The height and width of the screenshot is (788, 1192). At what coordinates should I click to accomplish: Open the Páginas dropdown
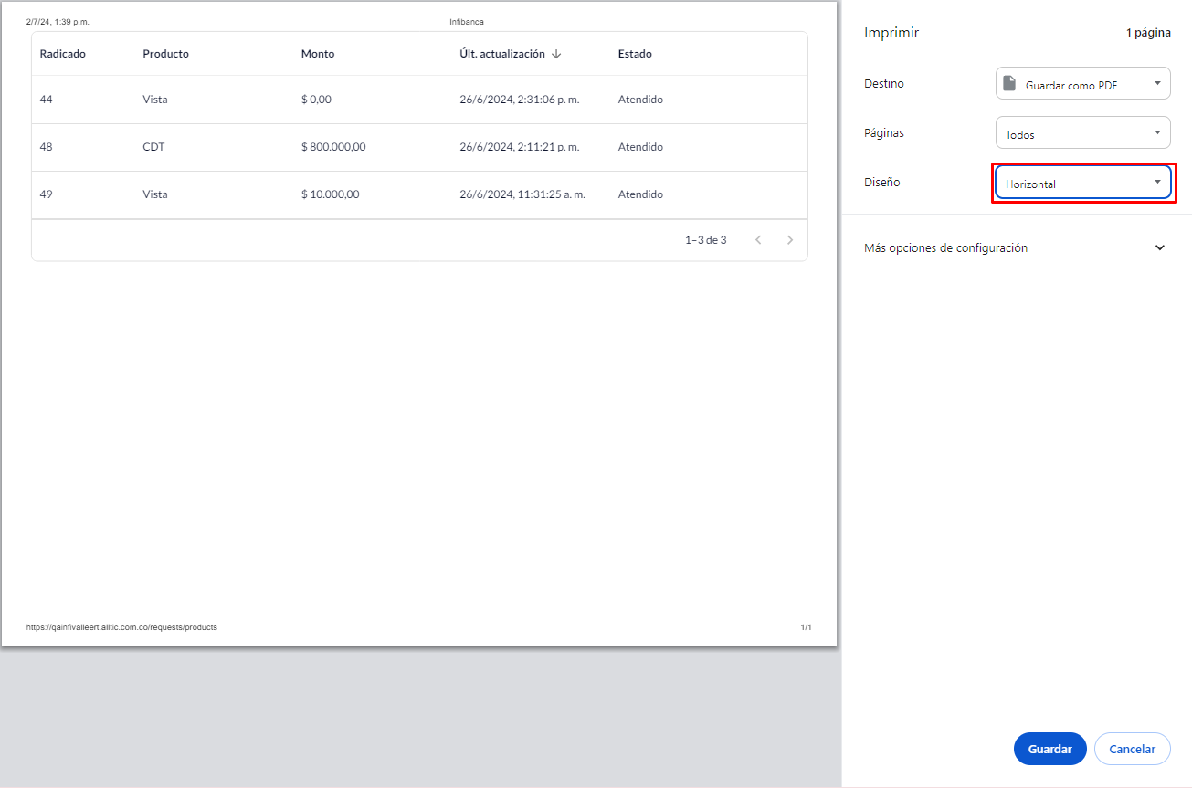1082,133
